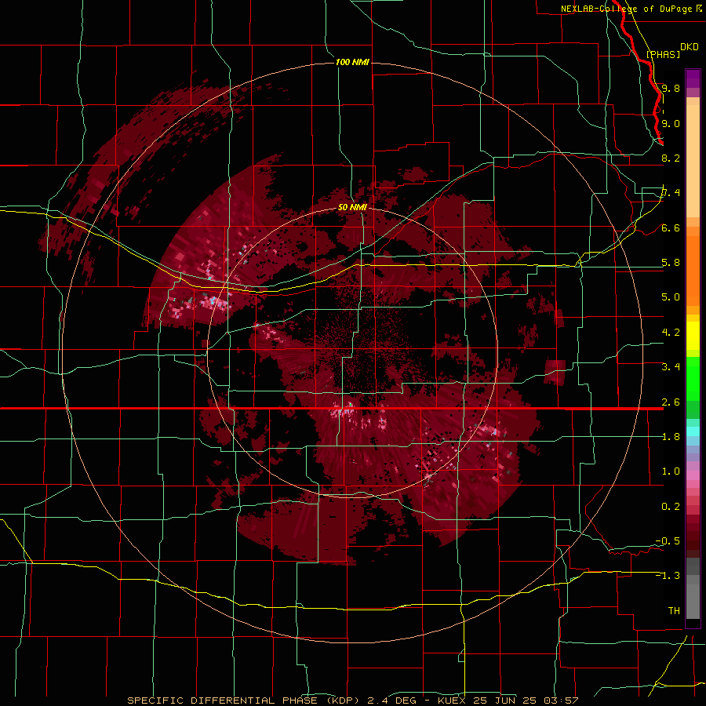706x706 pixels.
Task: Click the 4.2 value on color scale
Action: click(x=671, y=333)
